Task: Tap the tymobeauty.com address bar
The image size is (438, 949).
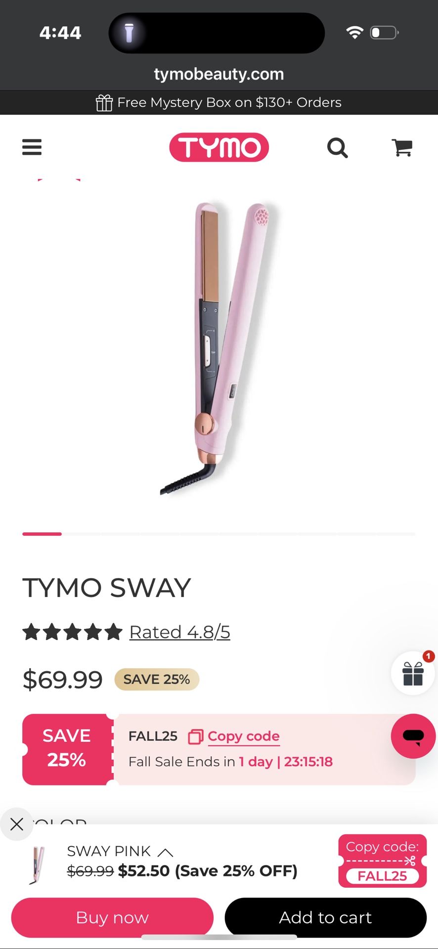Action: 219,74
